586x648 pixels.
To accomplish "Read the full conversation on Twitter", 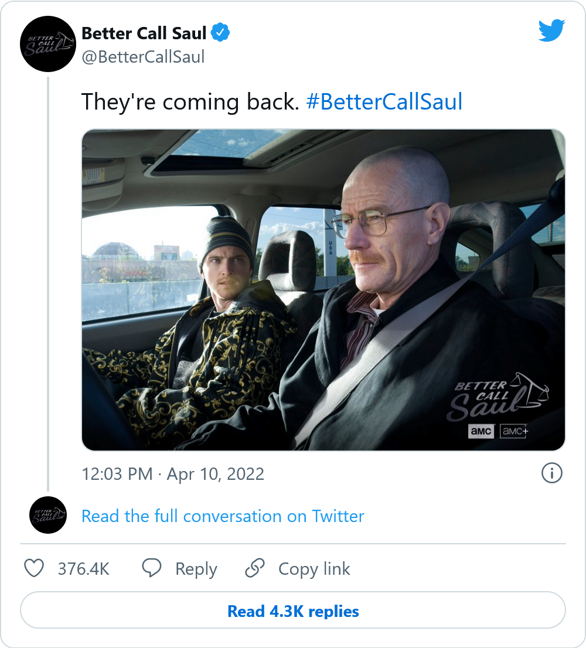I will pyautogui.click(x=223, y=516).
